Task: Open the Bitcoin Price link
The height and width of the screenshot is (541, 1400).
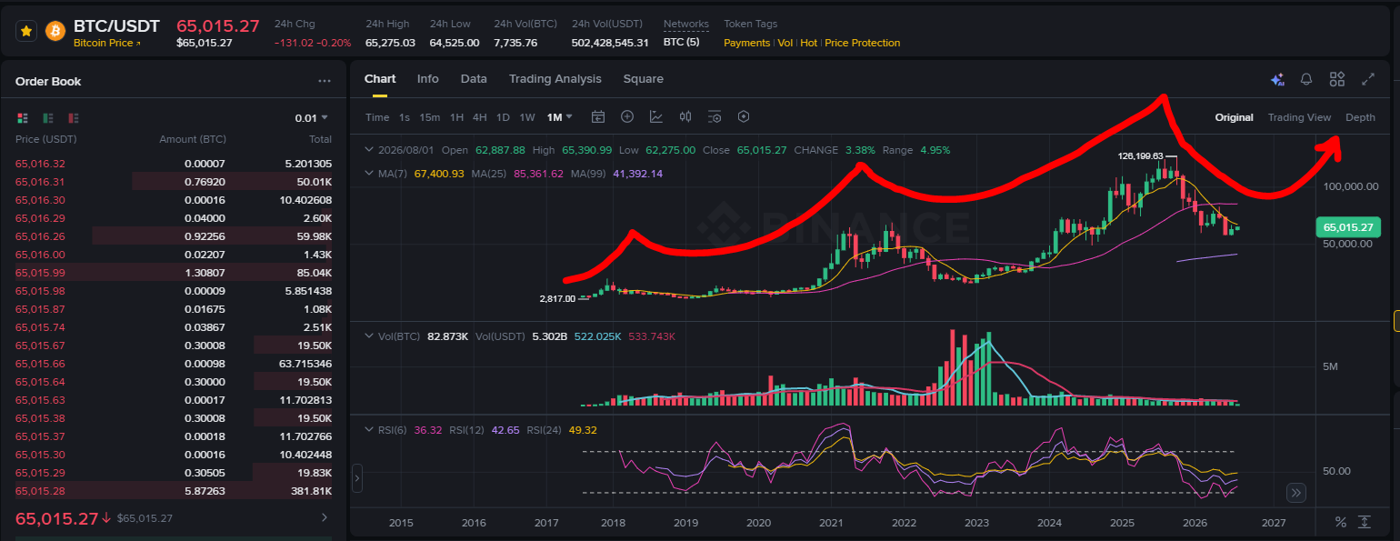Action: point(107,43)
